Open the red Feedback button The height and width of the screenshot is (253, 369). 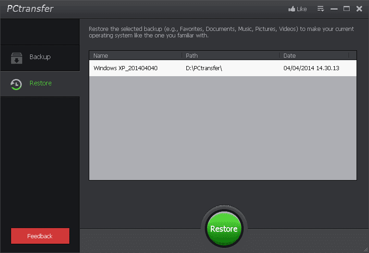click(40, 236)
